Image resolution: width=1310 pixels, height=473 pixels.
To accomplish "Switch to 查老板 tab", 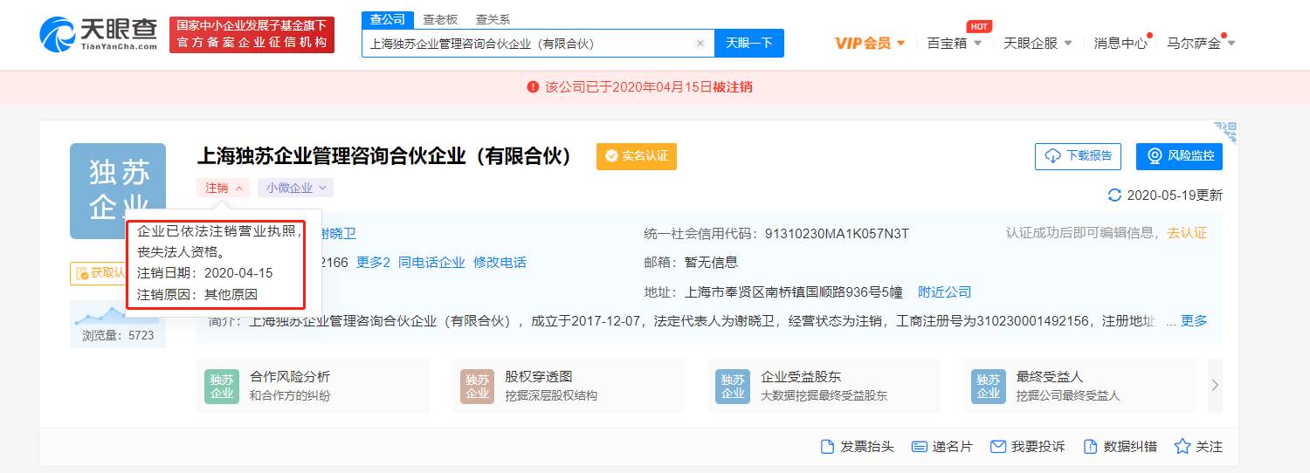I will pos(440,19).
